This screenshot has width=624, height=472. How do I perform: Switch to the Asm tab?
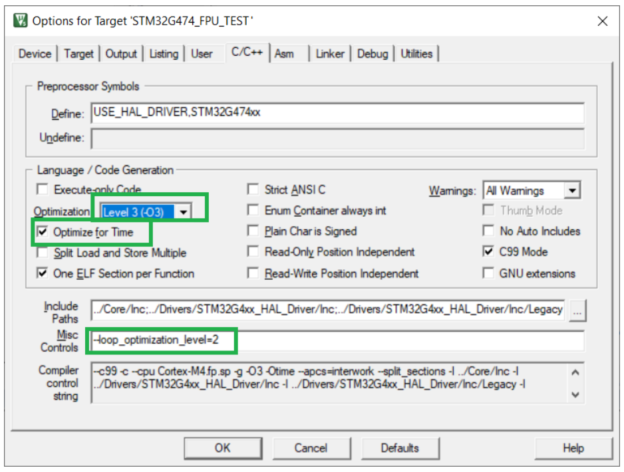tap(284, 54)
